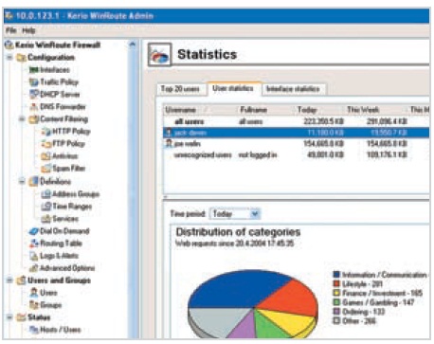
Task: Open the DNS Forwarder icon
Action: (x=34, y=106)
